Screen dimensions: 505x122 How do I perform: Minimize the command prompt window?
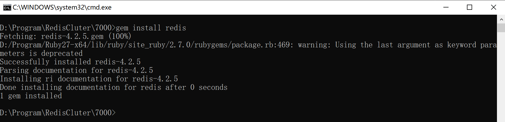[446, 7]
